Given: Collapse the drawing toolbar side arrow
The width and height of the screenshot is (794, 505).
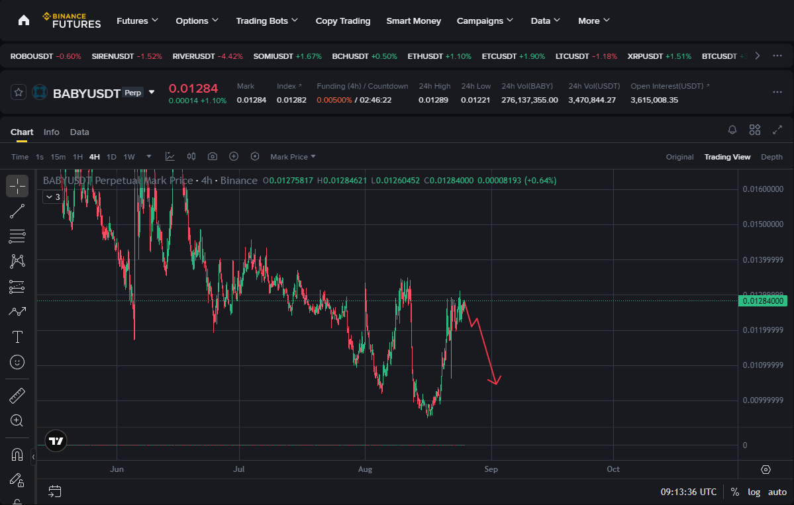Looking at the screenshot, I should click(33, 457).
